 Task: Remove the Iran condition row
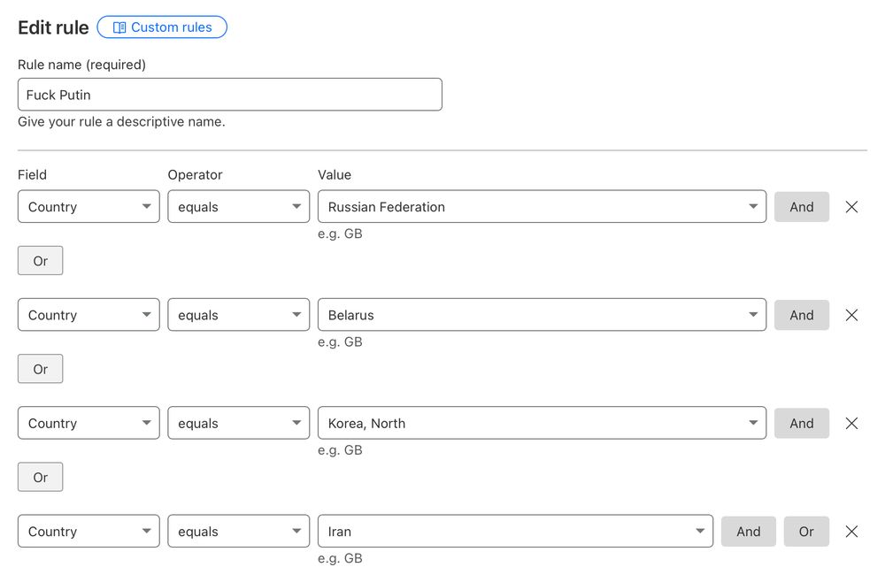click(851, 532)
